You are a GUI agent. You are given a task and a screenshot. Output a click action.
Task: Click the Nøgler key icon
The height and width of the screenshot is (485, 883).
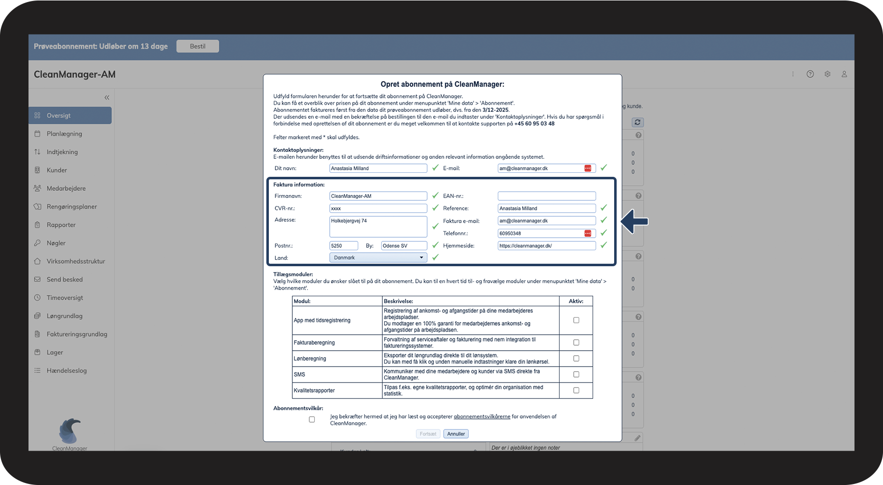coord(37,243)
